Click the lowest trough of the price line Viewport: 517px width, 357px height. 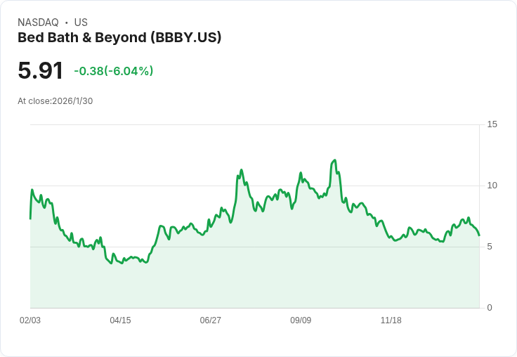pyautogui.click(x=111, y=263)
